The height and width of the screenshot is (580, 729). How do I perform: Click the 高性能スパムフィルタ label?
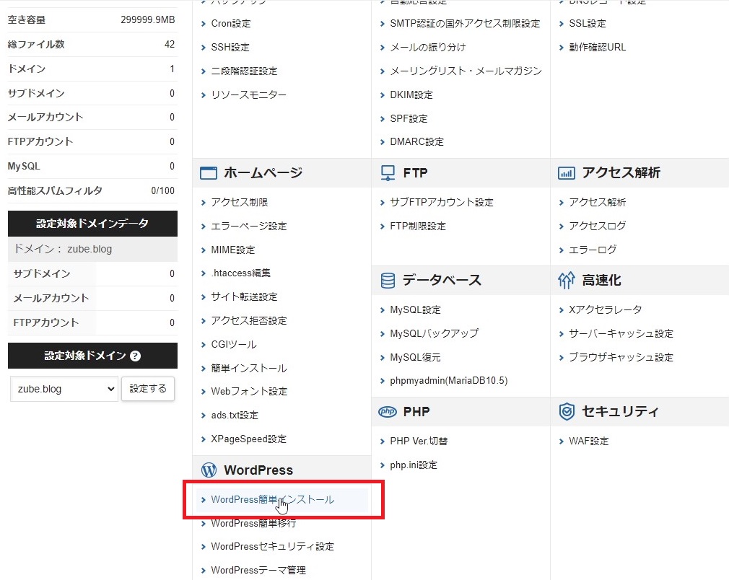point(55,190)
